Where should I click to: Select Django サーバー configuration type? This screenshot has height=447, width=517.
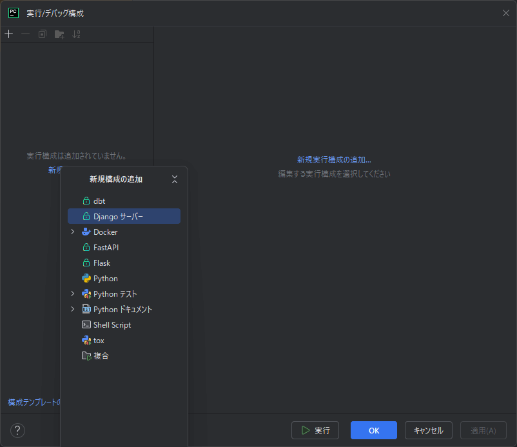[118, 216]
